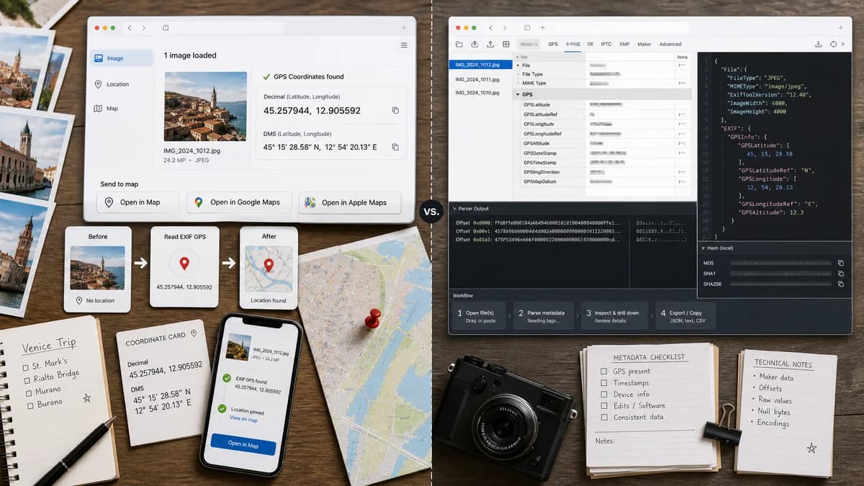Click the Open in Map button
The height and width of the screenshot is (486, 864).
138,202
